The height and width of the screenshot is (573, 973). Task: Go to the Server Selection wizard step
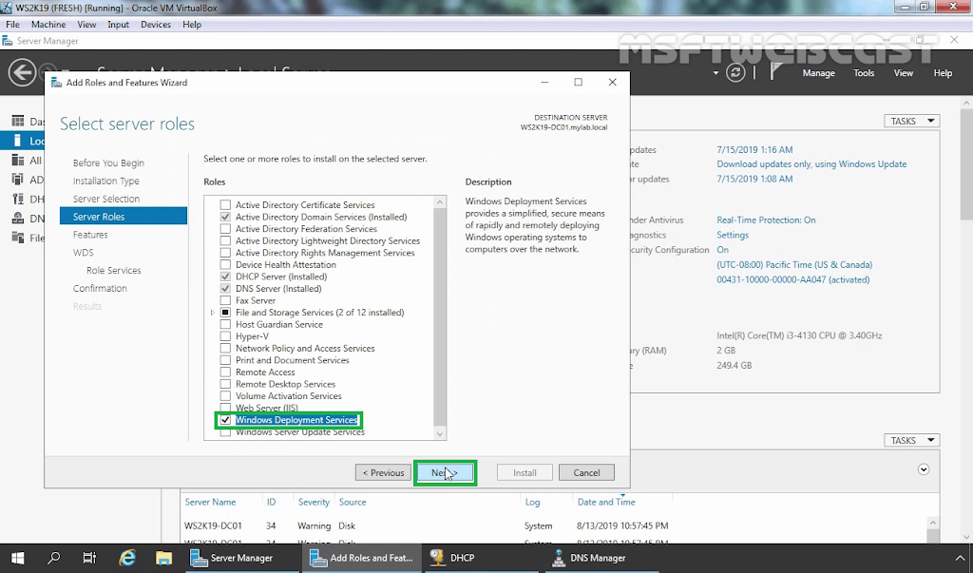106,199
